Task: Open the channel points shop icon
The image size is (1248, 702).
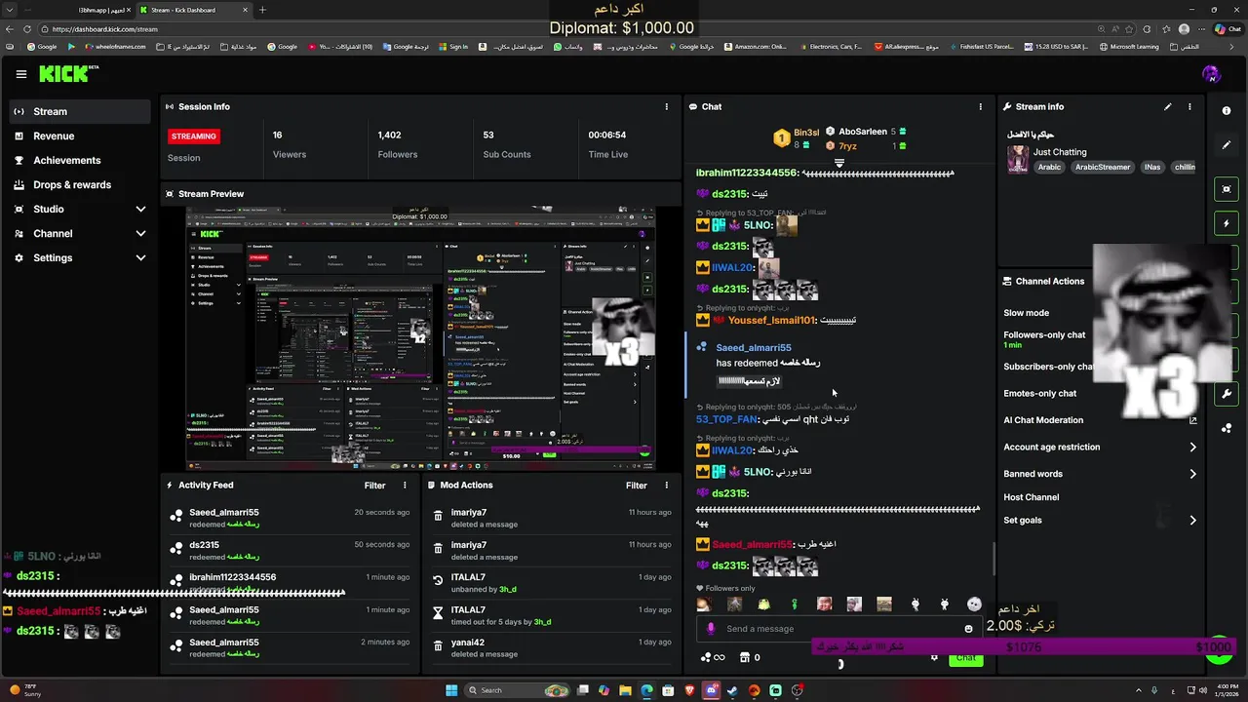Action: pos(745,657)
